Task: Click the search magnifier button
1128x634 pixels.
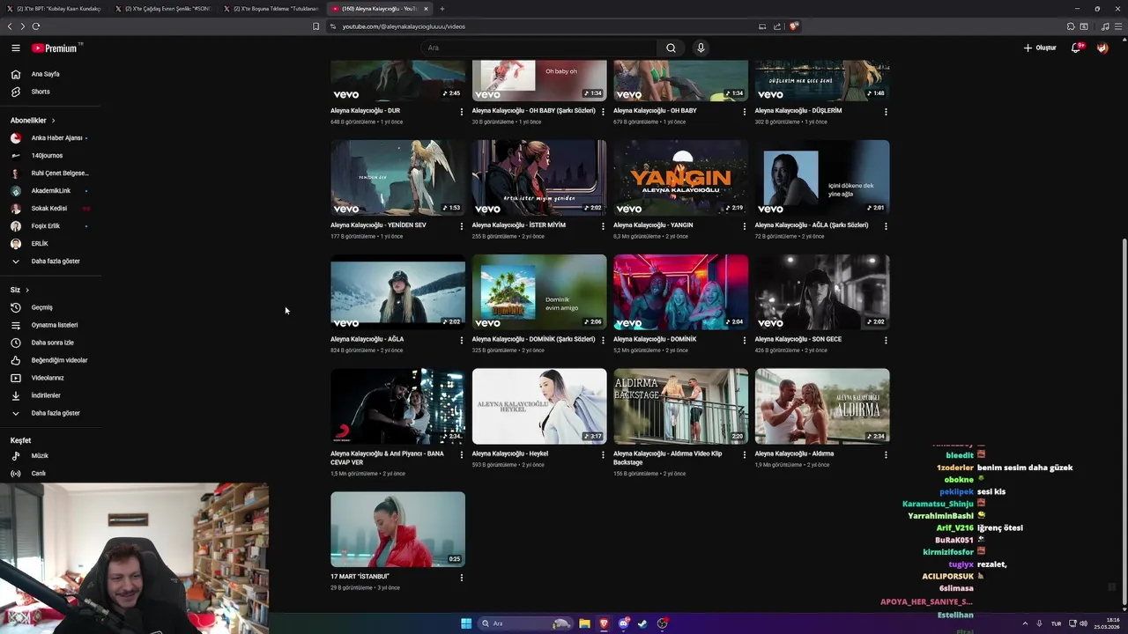Action: click(671, 48)
